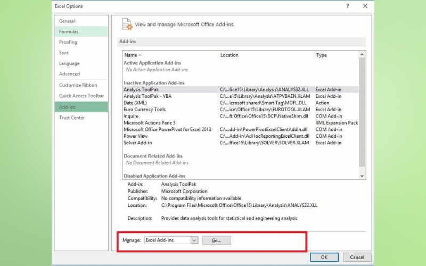Click the ANALYS32.XLL location cell

coord(264,89)
